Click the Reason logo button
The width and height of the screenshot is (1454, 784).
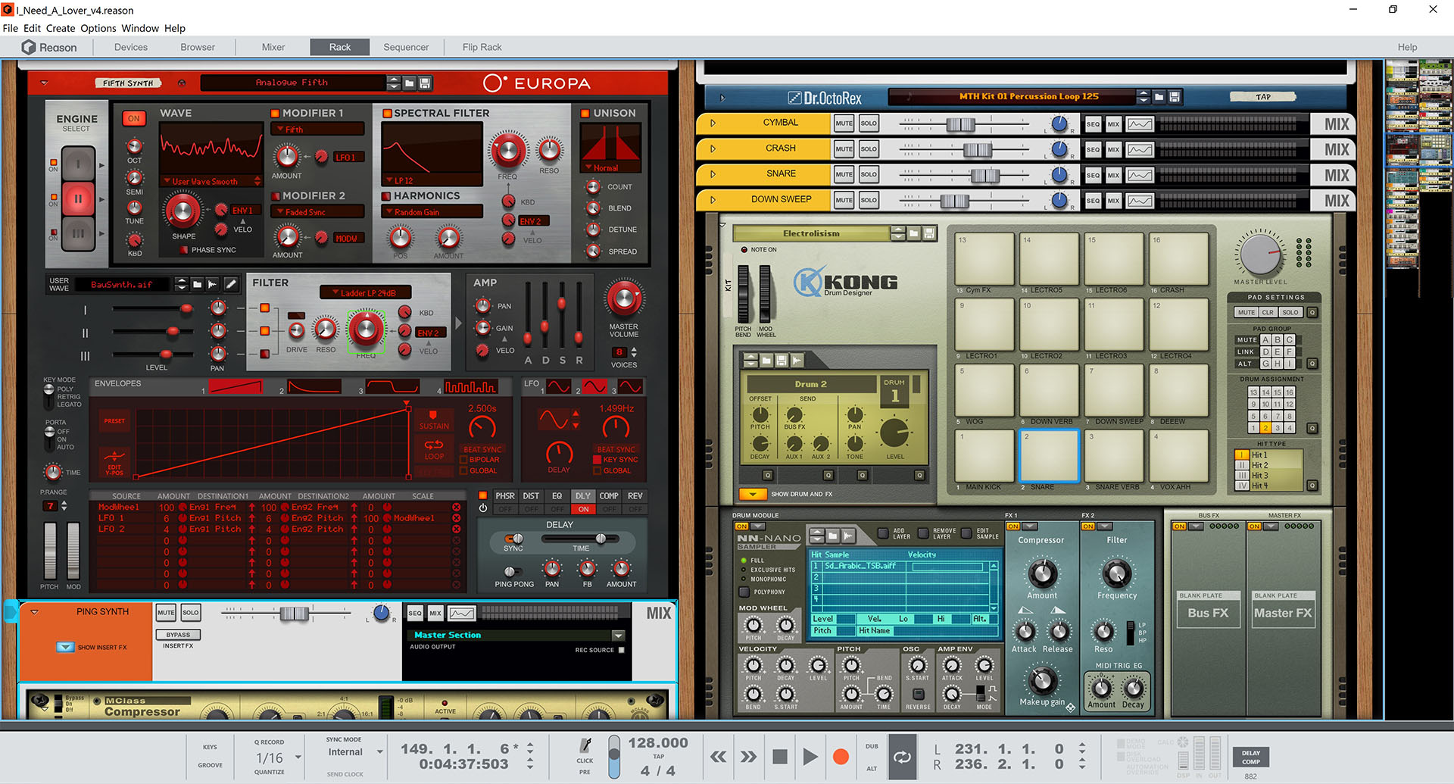[x=48, y=47]
